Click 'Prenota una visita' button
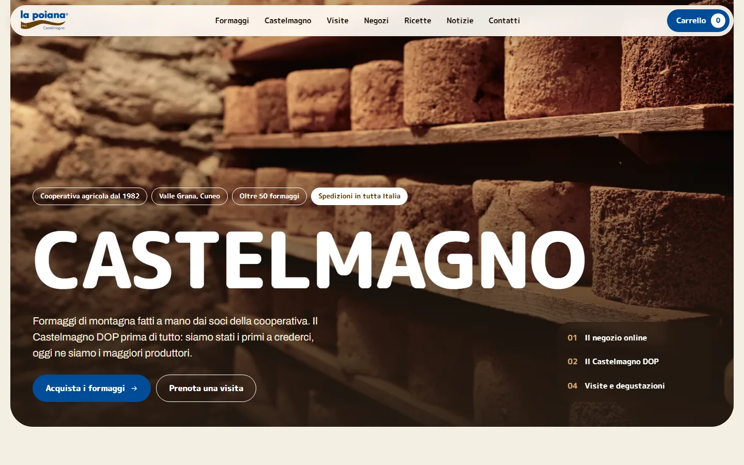The image size is (744, 465). [206, 388]
